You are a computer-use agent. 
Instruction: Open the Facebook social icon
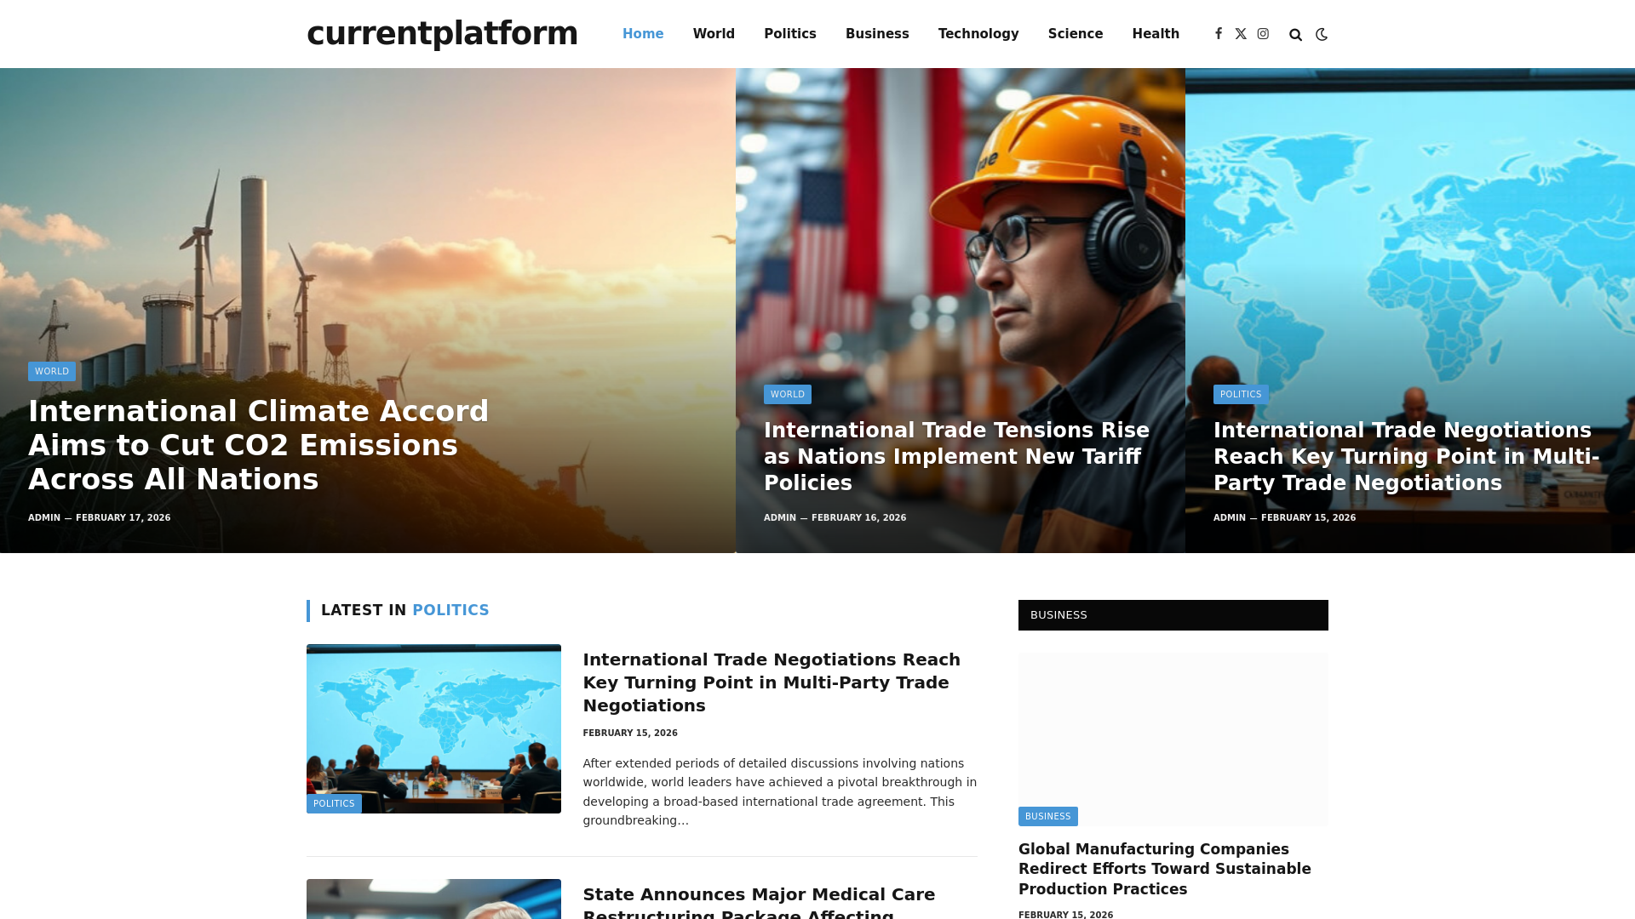point(1219,34)
